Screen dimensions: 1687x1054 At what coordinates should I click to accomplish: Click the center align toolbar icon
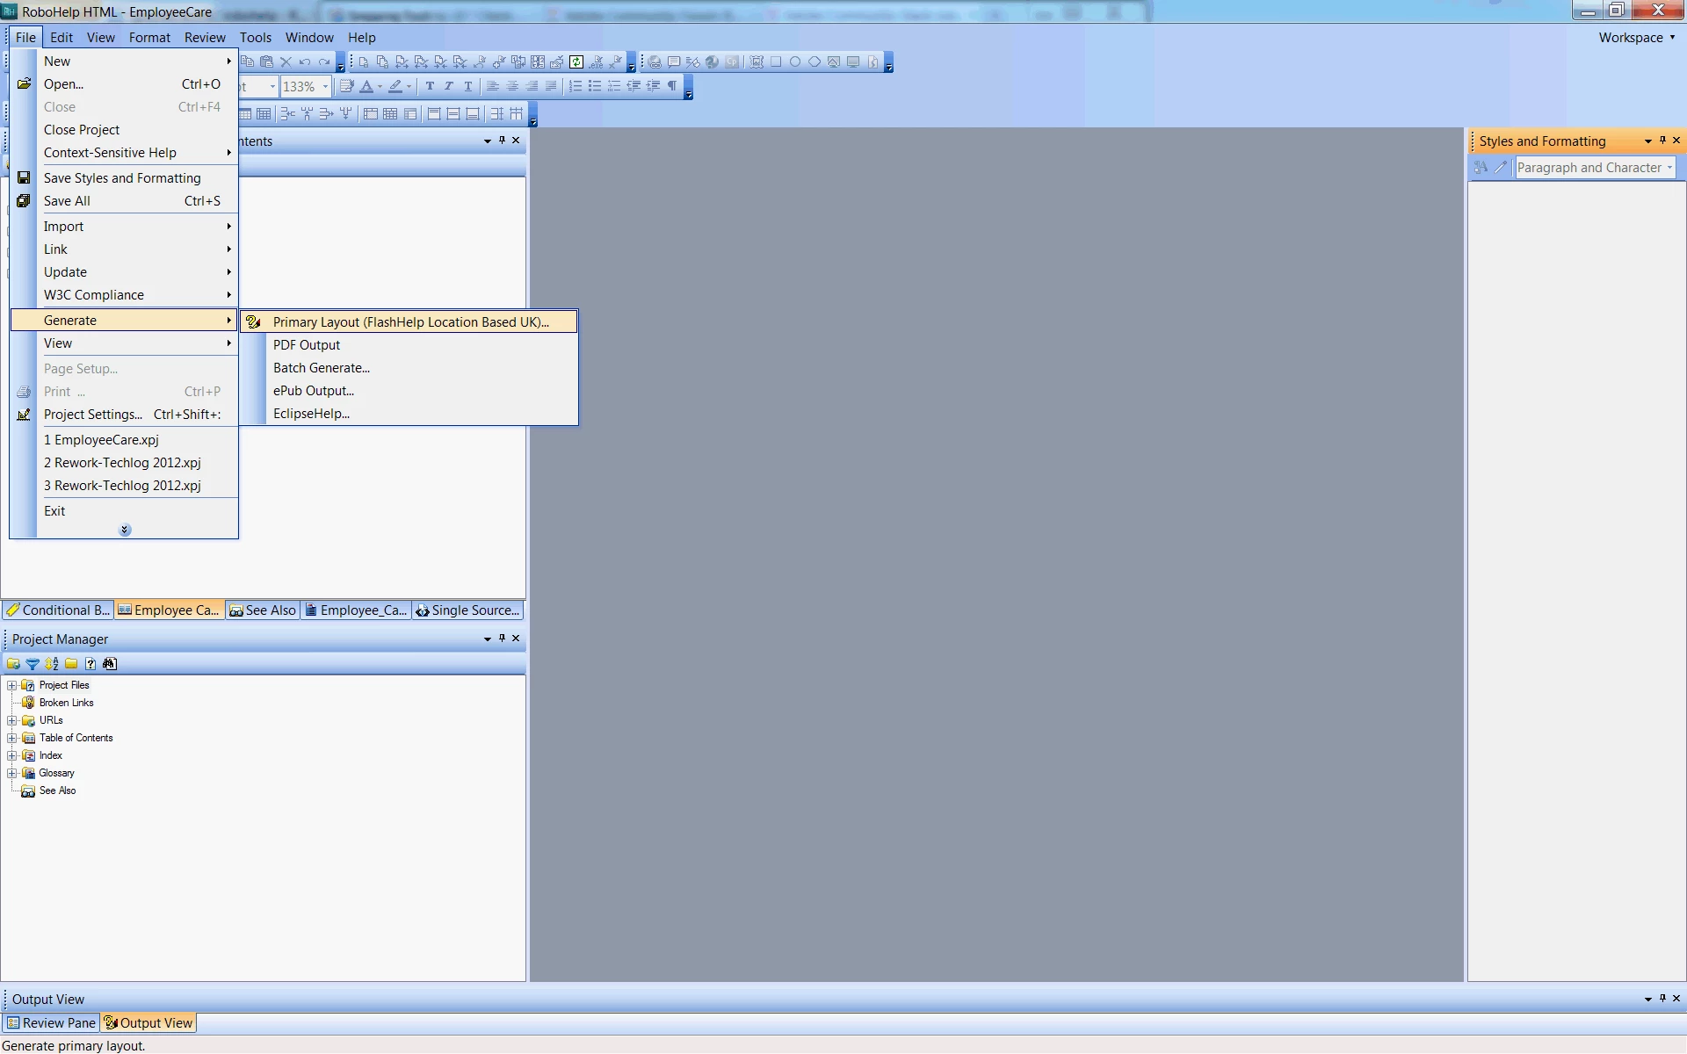pos(512,86)
